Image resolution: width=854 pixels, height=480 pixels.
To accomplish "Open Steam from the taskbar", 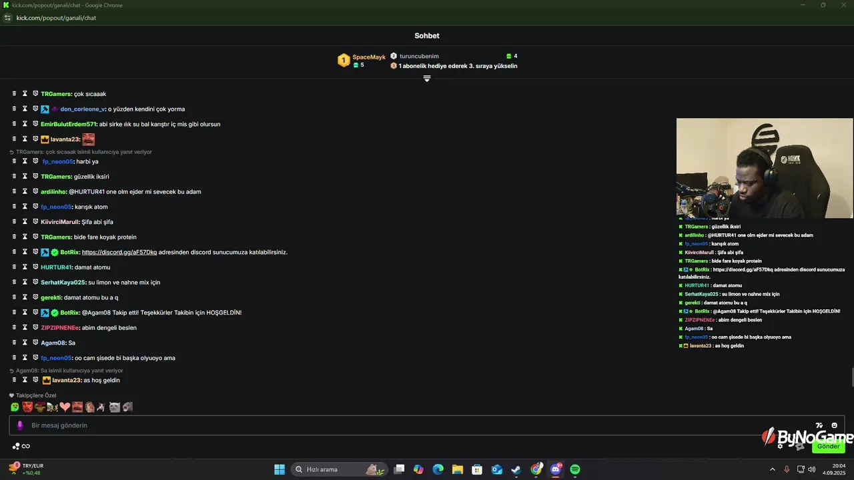I will (516, 469).
